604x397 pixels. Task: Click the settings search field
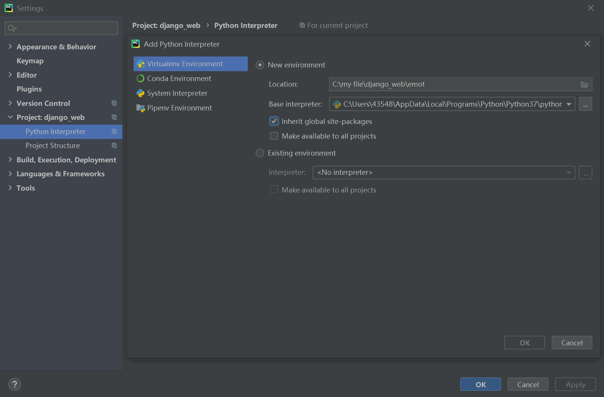click(61, 28)
